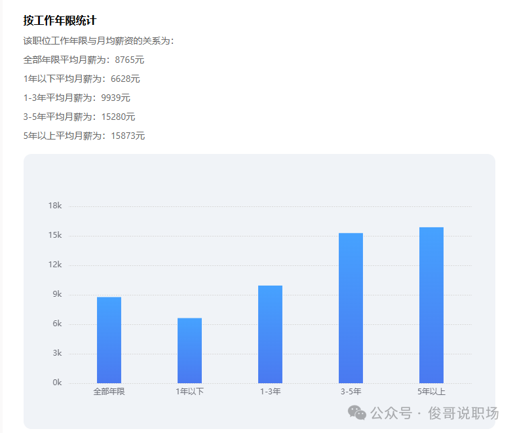The height and width of the screenshot is (433, 515).
Task: Click the text 1年以下平均月薪为：6628元
Action: tap(81, 79)
